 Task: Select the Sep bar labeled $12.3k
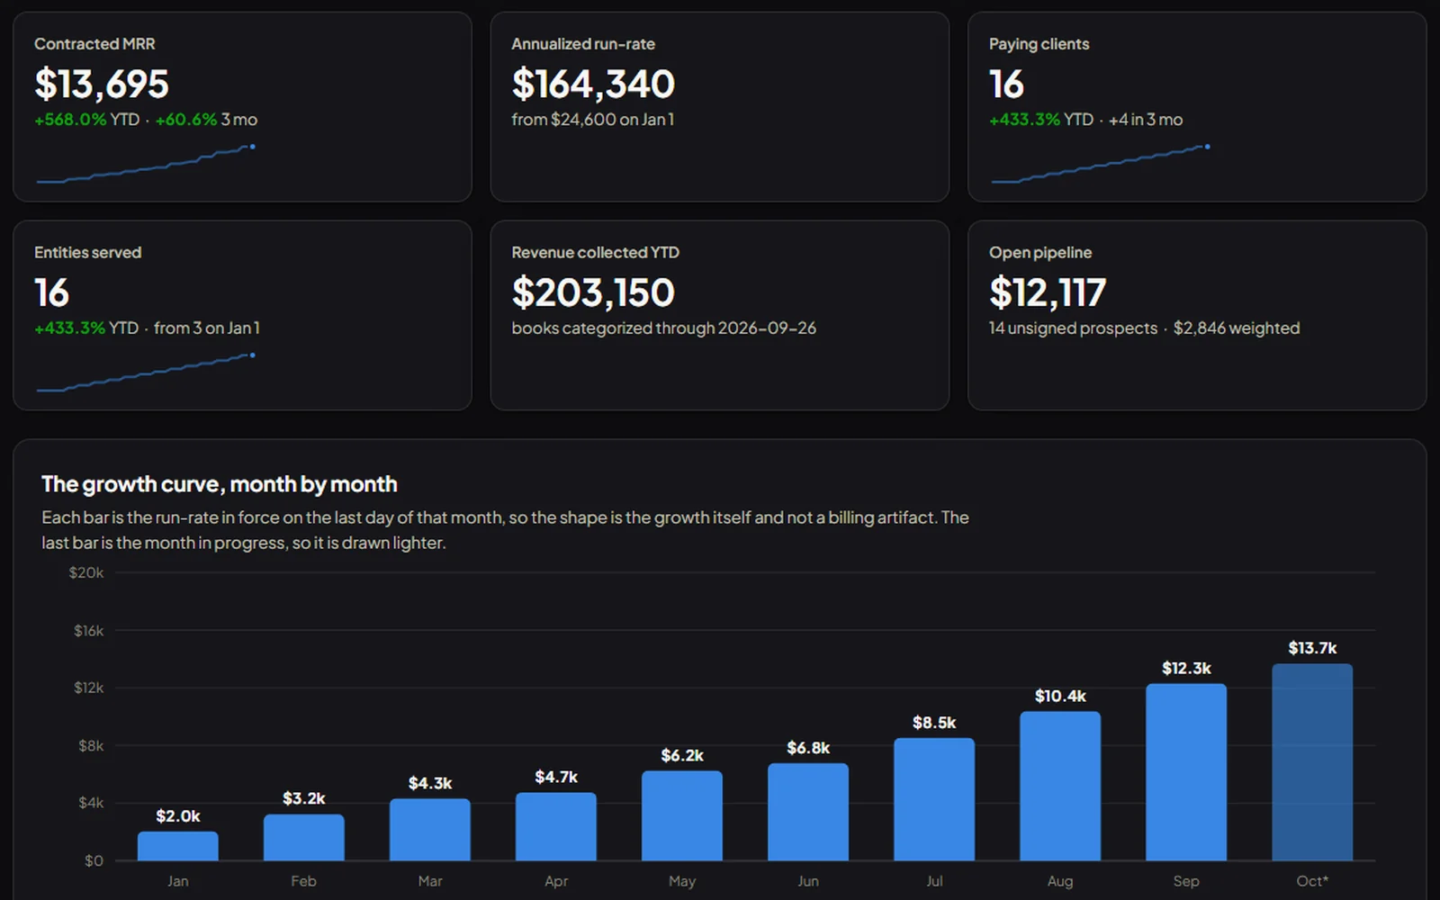(x=1186, y=772)
